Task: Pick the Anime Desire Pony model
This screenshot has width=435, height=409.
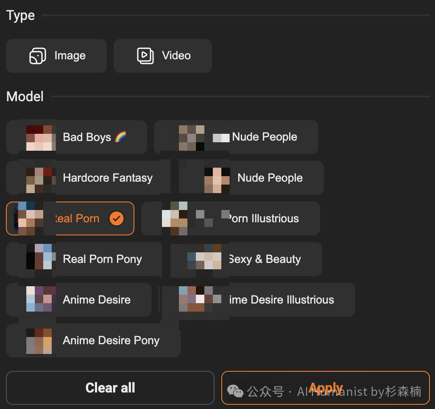Action: pyautogui.click(x=93, y=340)
